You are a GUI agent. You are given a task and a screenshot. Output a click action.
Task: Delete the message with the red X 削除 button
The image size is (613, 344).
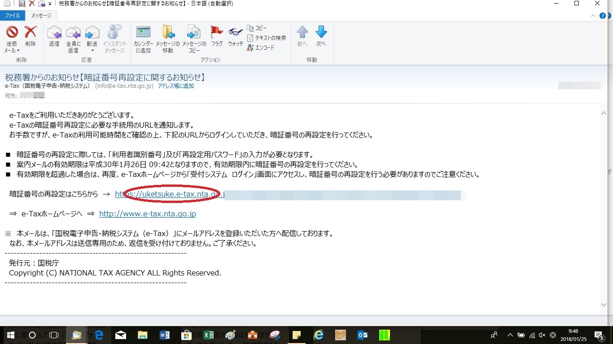point(31,36)
